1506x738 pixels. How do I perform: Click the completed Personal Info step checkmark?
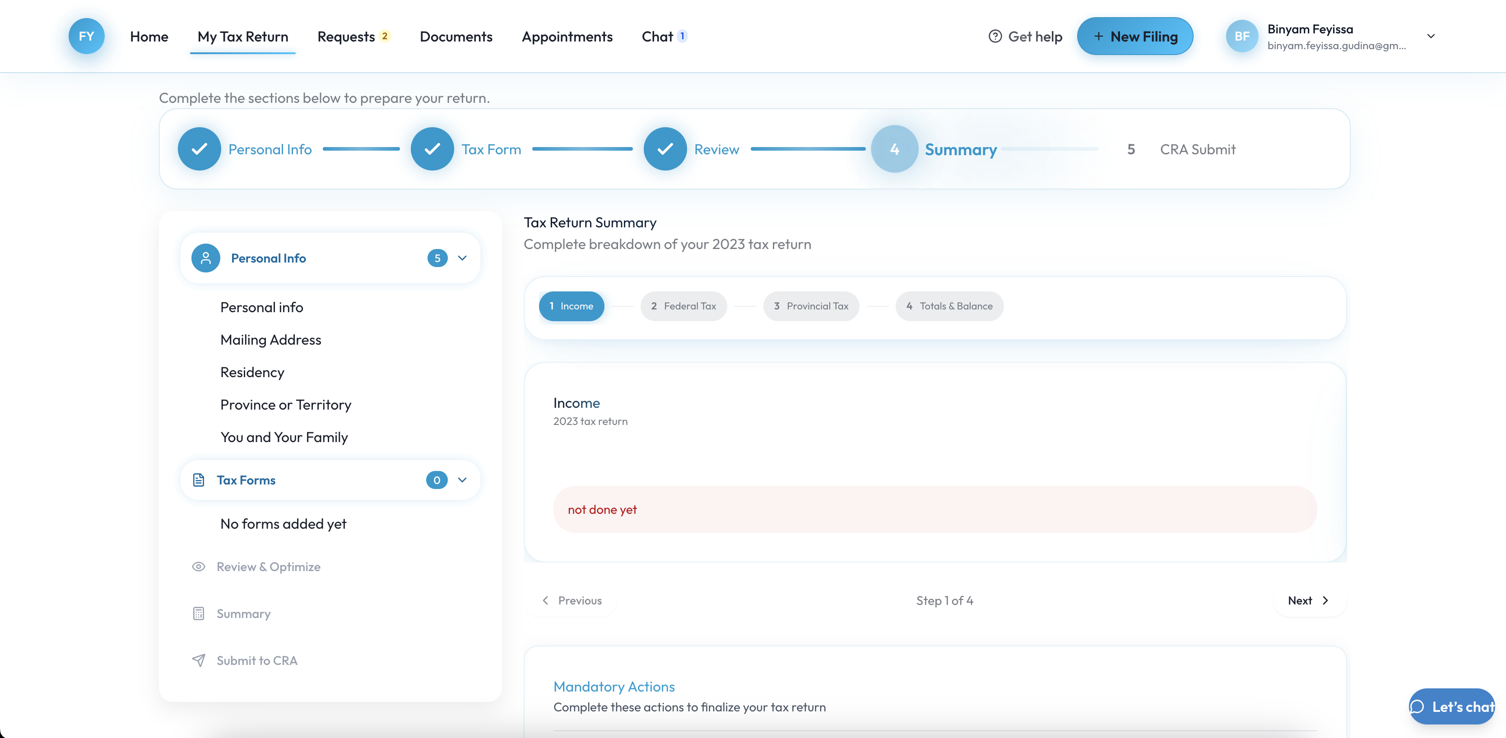pyautogui.click(x=200, y=149)
